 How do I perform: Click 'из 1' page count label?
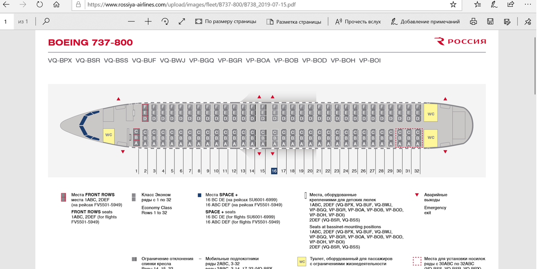23,22
